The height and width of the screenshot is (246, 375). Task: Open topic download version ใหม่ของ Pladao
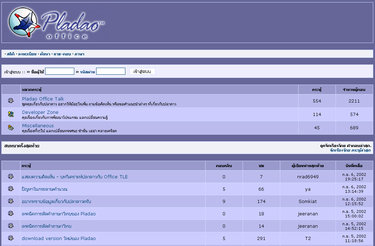58,239
